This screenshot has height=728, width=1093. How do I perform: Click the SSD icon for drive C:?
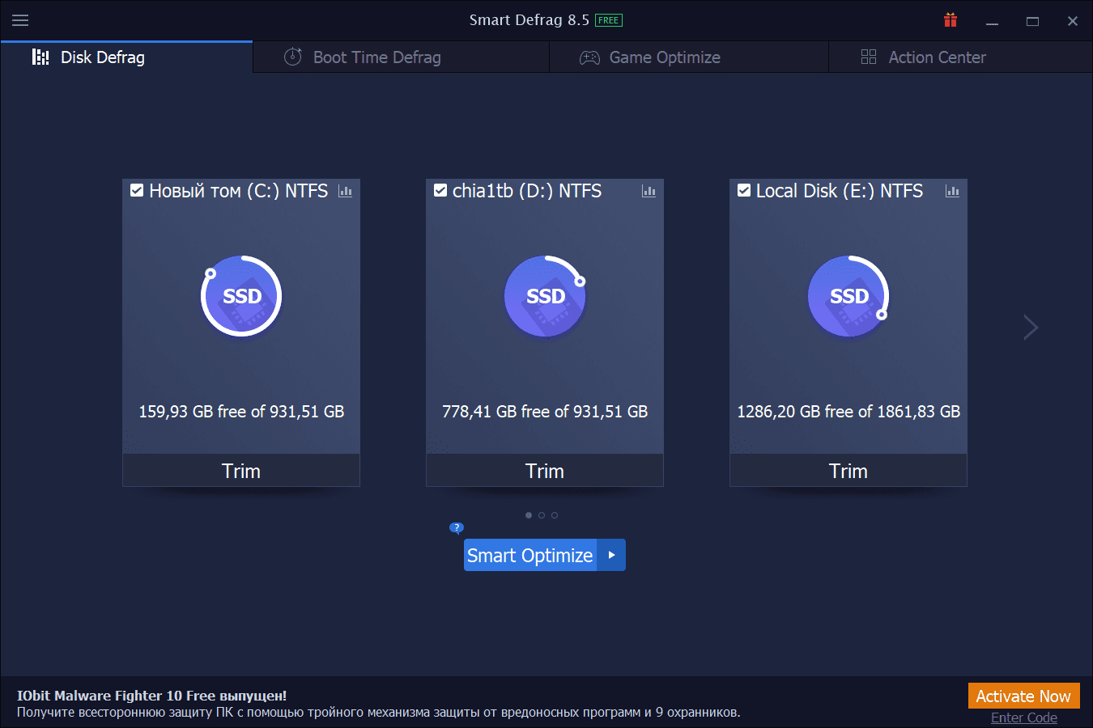pyautogui.click(x=241, y=296)
